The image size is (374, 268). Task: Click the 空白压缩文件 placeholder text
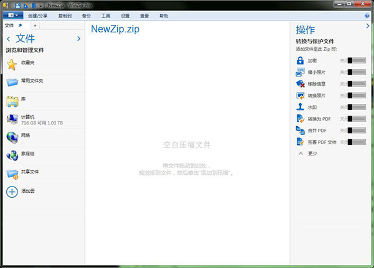[187, 144]
